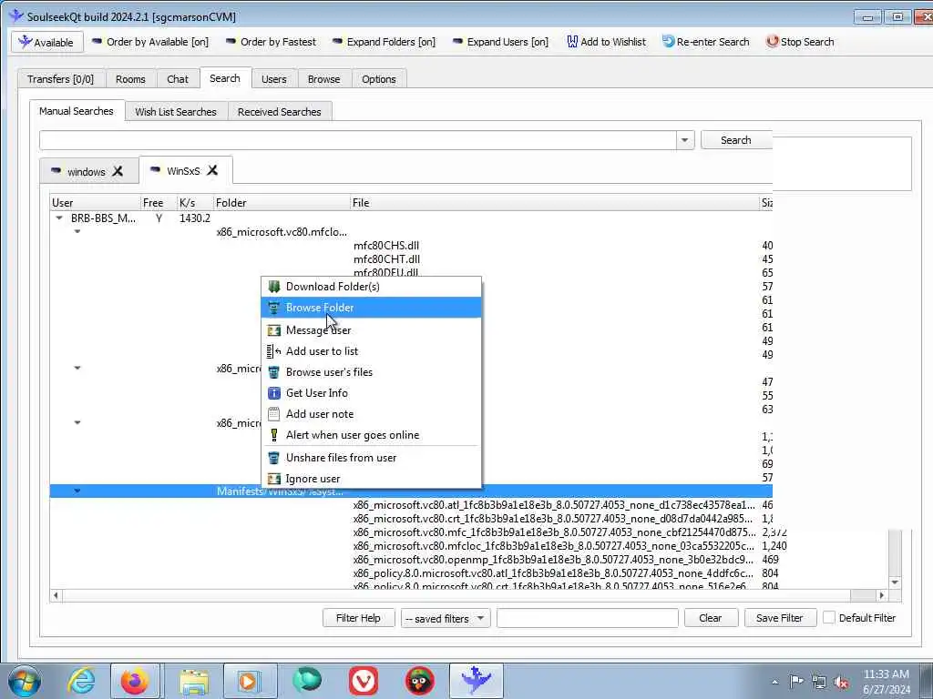Switch to the Chat tab
Image resolution: width=933 pixels, height=699 pixels.
pos(178,79)
